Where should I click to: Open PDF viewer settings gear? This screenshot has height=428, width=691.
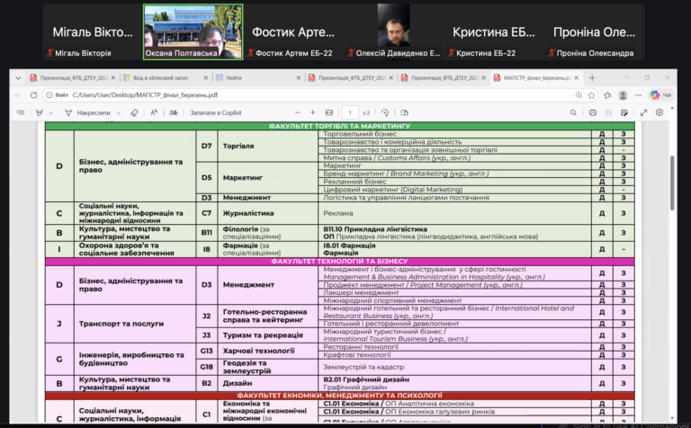click(x=660, y=113)
